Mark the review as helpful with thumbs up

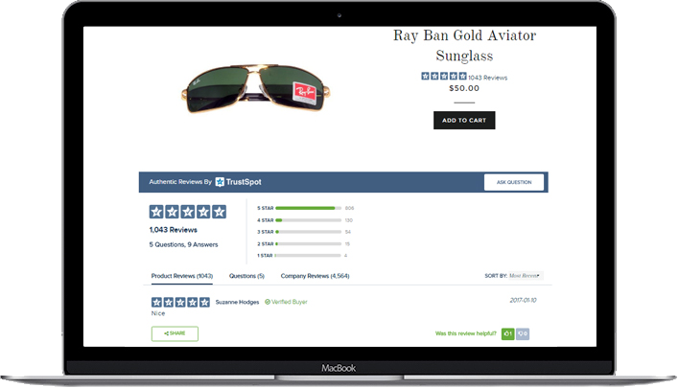click(508, 333)
